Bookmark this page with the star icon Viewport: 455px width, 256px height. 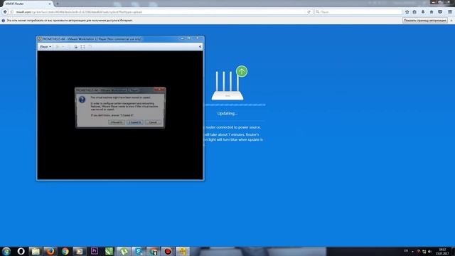pyautogui.click(x=407, y=12)
